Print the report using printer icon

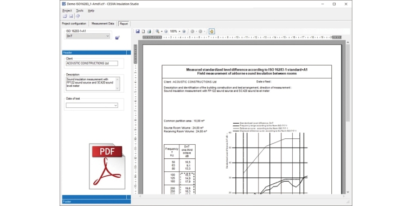[149, 31]
